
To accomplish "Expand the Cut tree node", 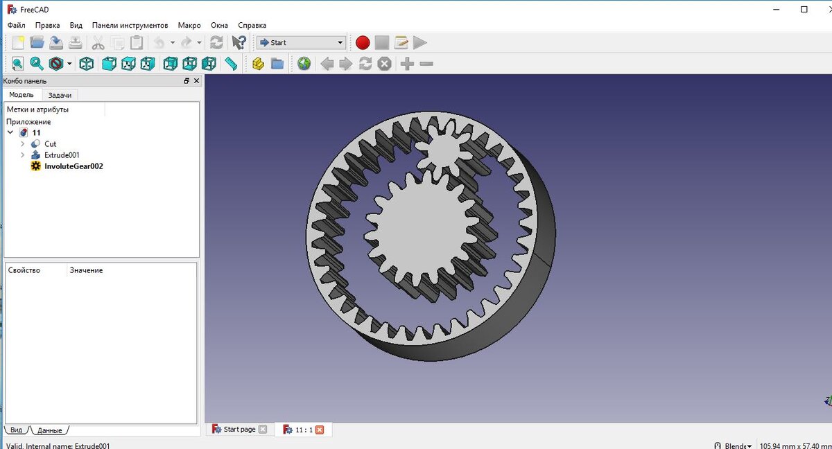I will (x=23, y=144).
